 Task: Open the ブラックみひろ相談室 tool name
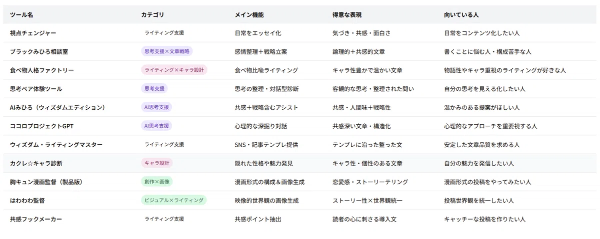[x=39, y=51]
